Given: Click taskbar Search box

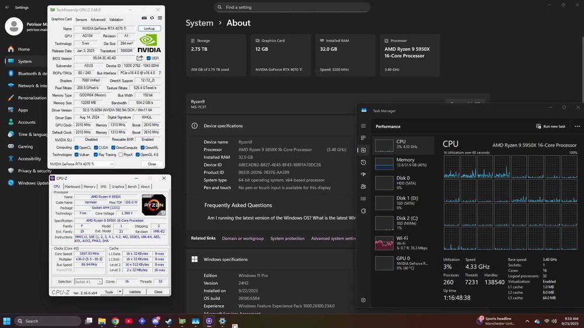Looking at the screenshot, I should [48, 321].
